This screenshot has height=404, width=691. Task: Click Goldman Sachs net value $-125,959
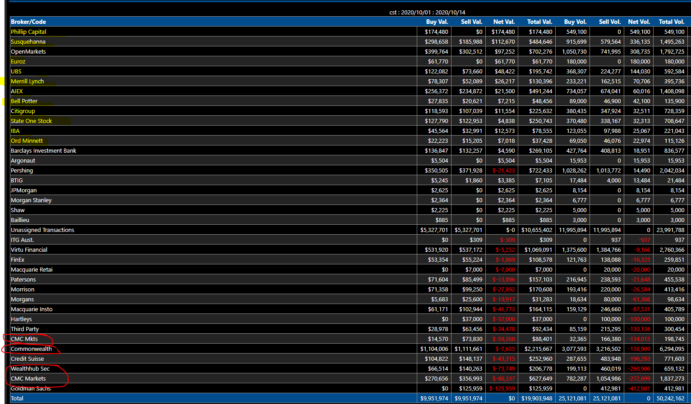502,388
